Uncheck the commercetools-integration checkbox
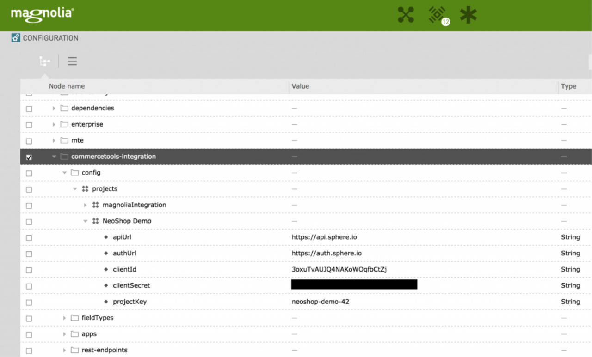592x357 pixels. (x=29, y=157)
